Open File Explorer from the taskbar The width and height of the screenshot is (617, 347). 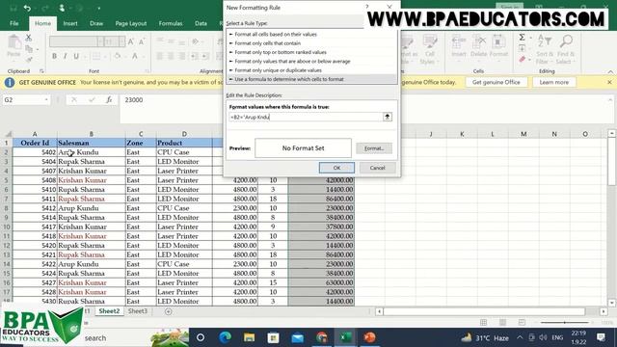[249, 337]
